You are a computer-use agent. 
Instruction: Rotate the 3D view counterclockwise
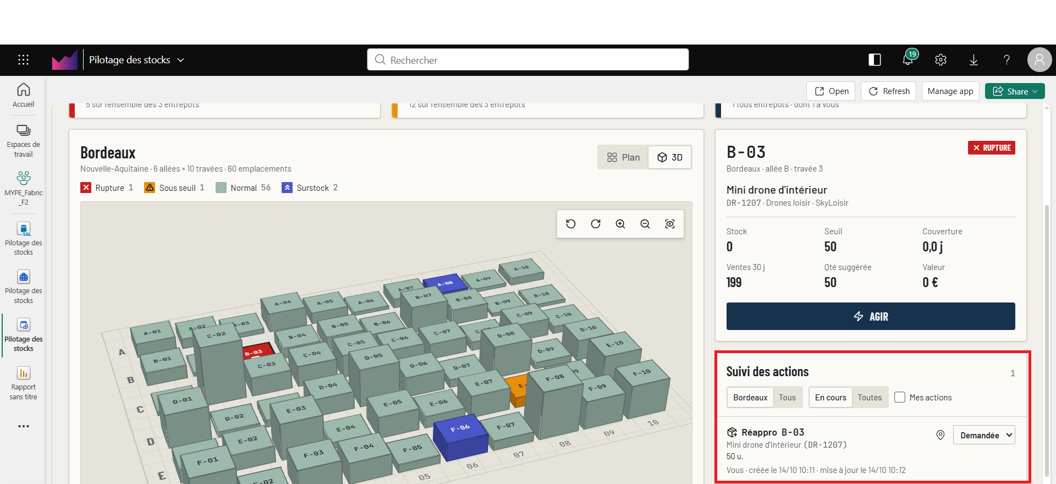point(571,224)
